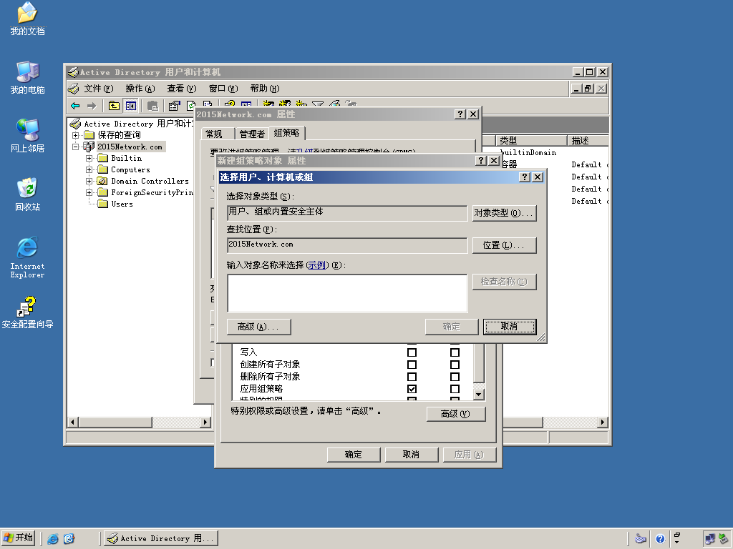733x549 pixels.
Task: Check Allow box for 写入 permission
Action: tap(412, 352)
